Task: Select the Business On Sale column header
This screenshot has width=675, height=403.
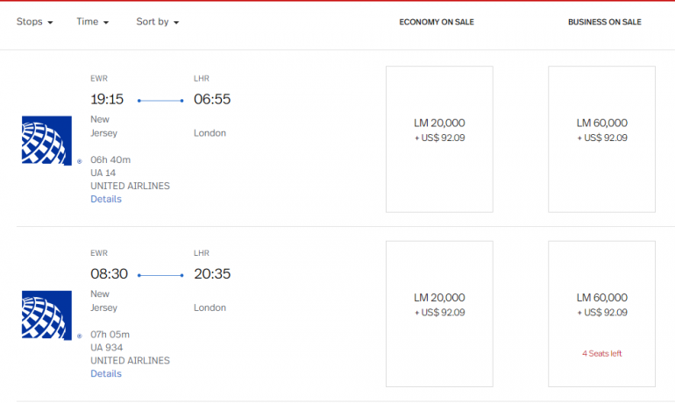Action: (x=605, y=22)
